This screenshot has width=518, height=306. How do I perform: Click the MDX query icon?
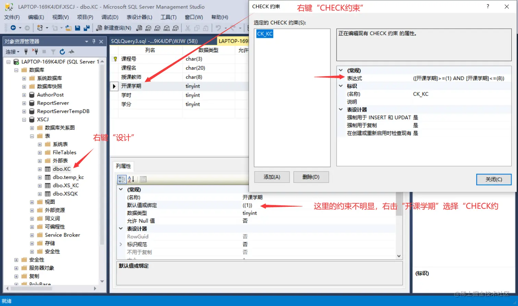(x=148, y=28)
